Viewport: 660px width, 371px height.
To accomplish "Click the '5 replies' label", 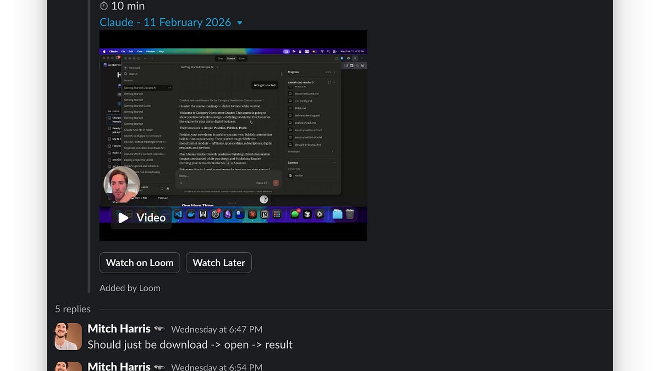I will [x=73, y=309].
